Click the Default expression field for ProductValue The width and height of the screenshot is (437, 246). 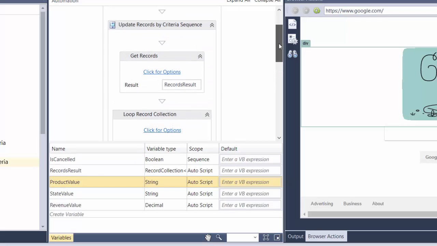(x=250, y=182)
